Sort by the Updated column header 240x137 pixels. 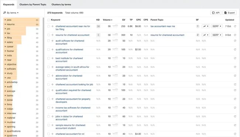pos(230,20)
